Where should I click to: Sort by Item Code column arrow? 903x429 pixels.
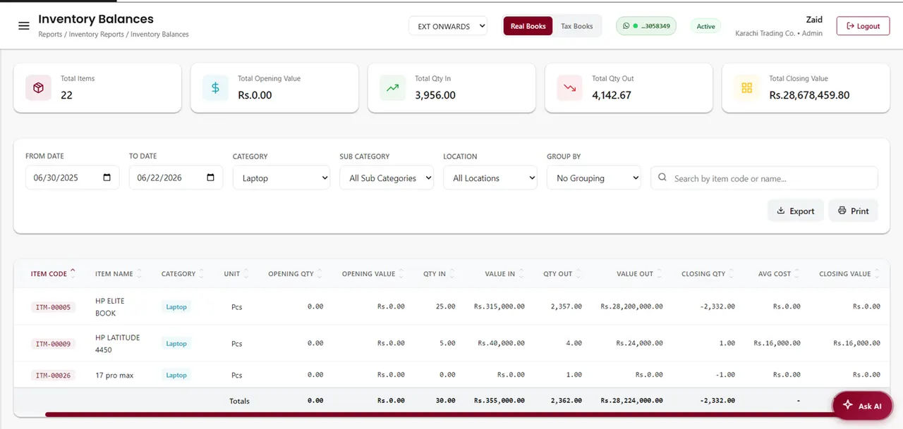click(73, 273)
